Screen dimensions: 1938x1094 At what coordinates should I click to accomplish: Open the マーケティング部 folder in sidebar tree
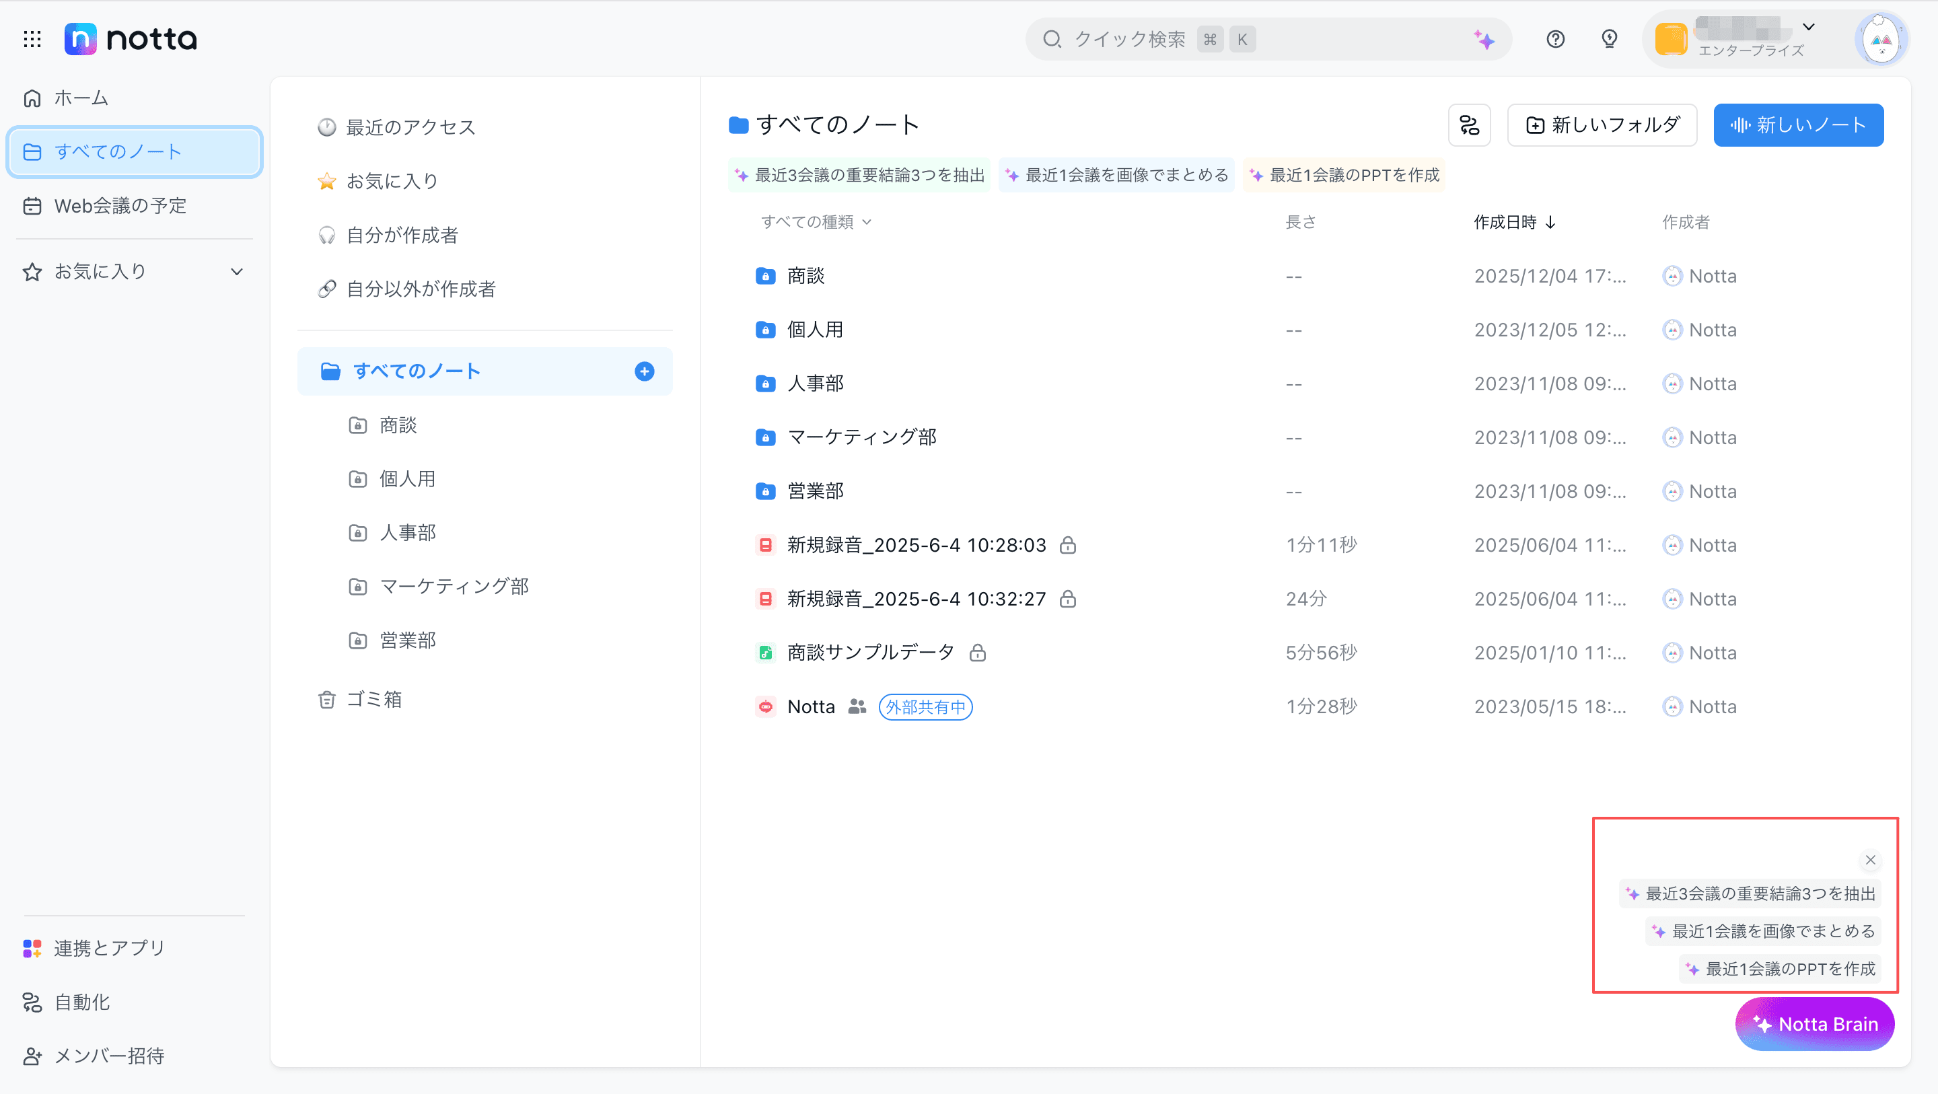[x=454, y=586]
